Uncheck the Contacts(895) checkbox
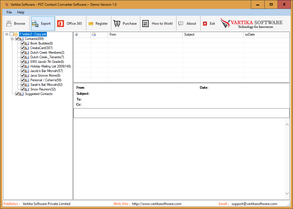 (x=17, y=39)
